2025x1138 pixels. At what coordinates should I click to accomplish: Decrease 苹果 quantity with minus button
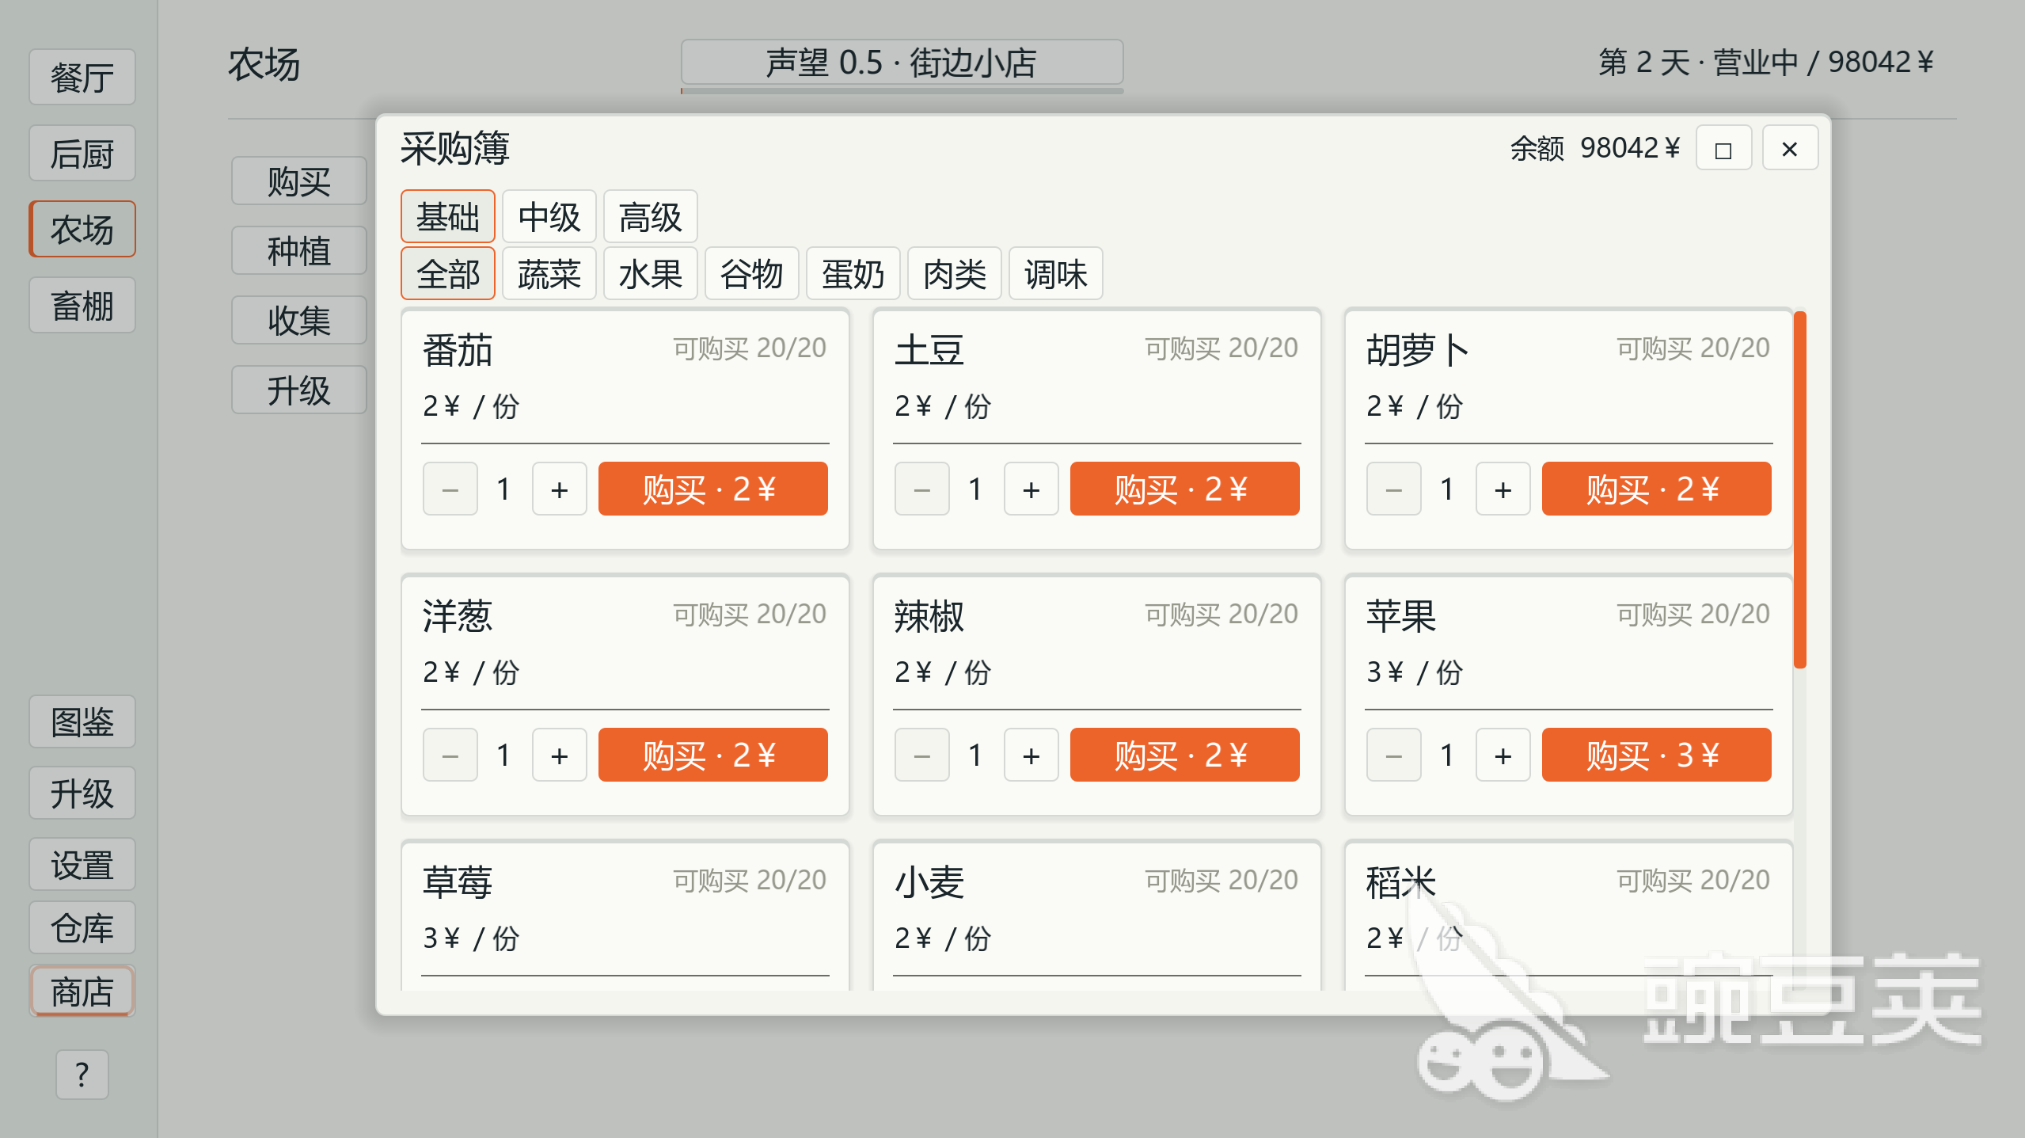point(1393,755)
